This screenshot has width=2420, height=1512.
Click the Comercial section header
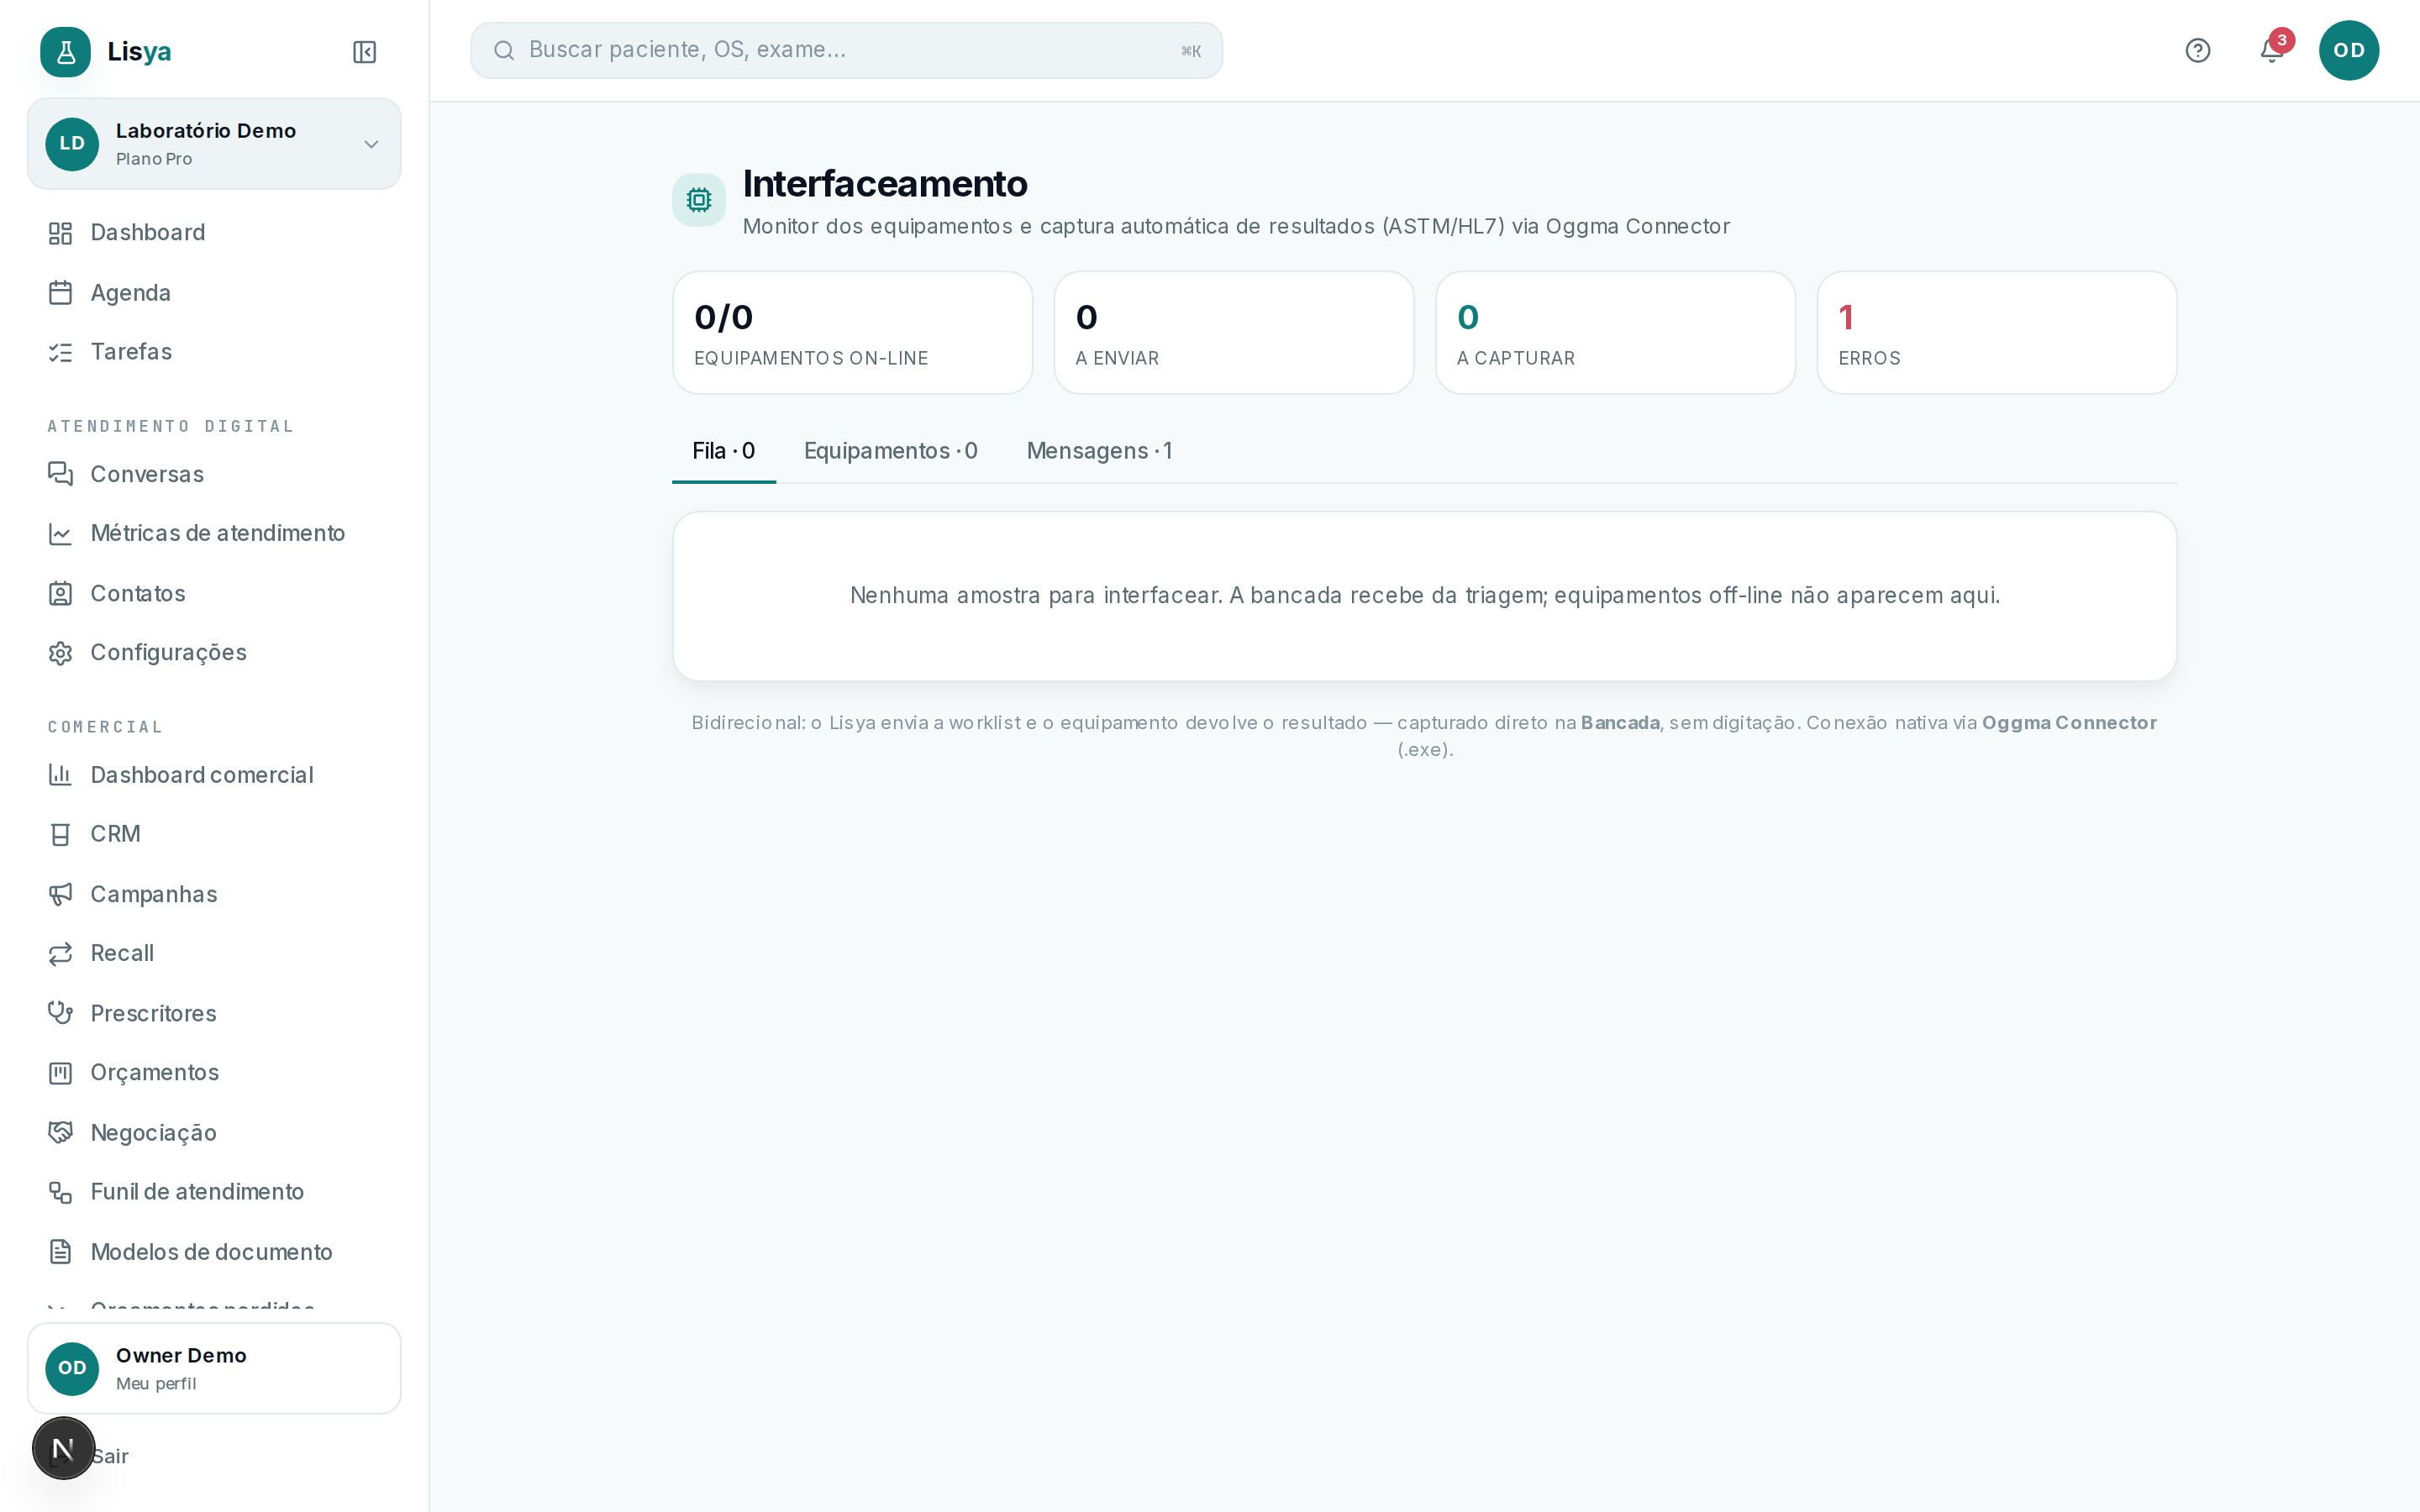(x=105, y=727)
